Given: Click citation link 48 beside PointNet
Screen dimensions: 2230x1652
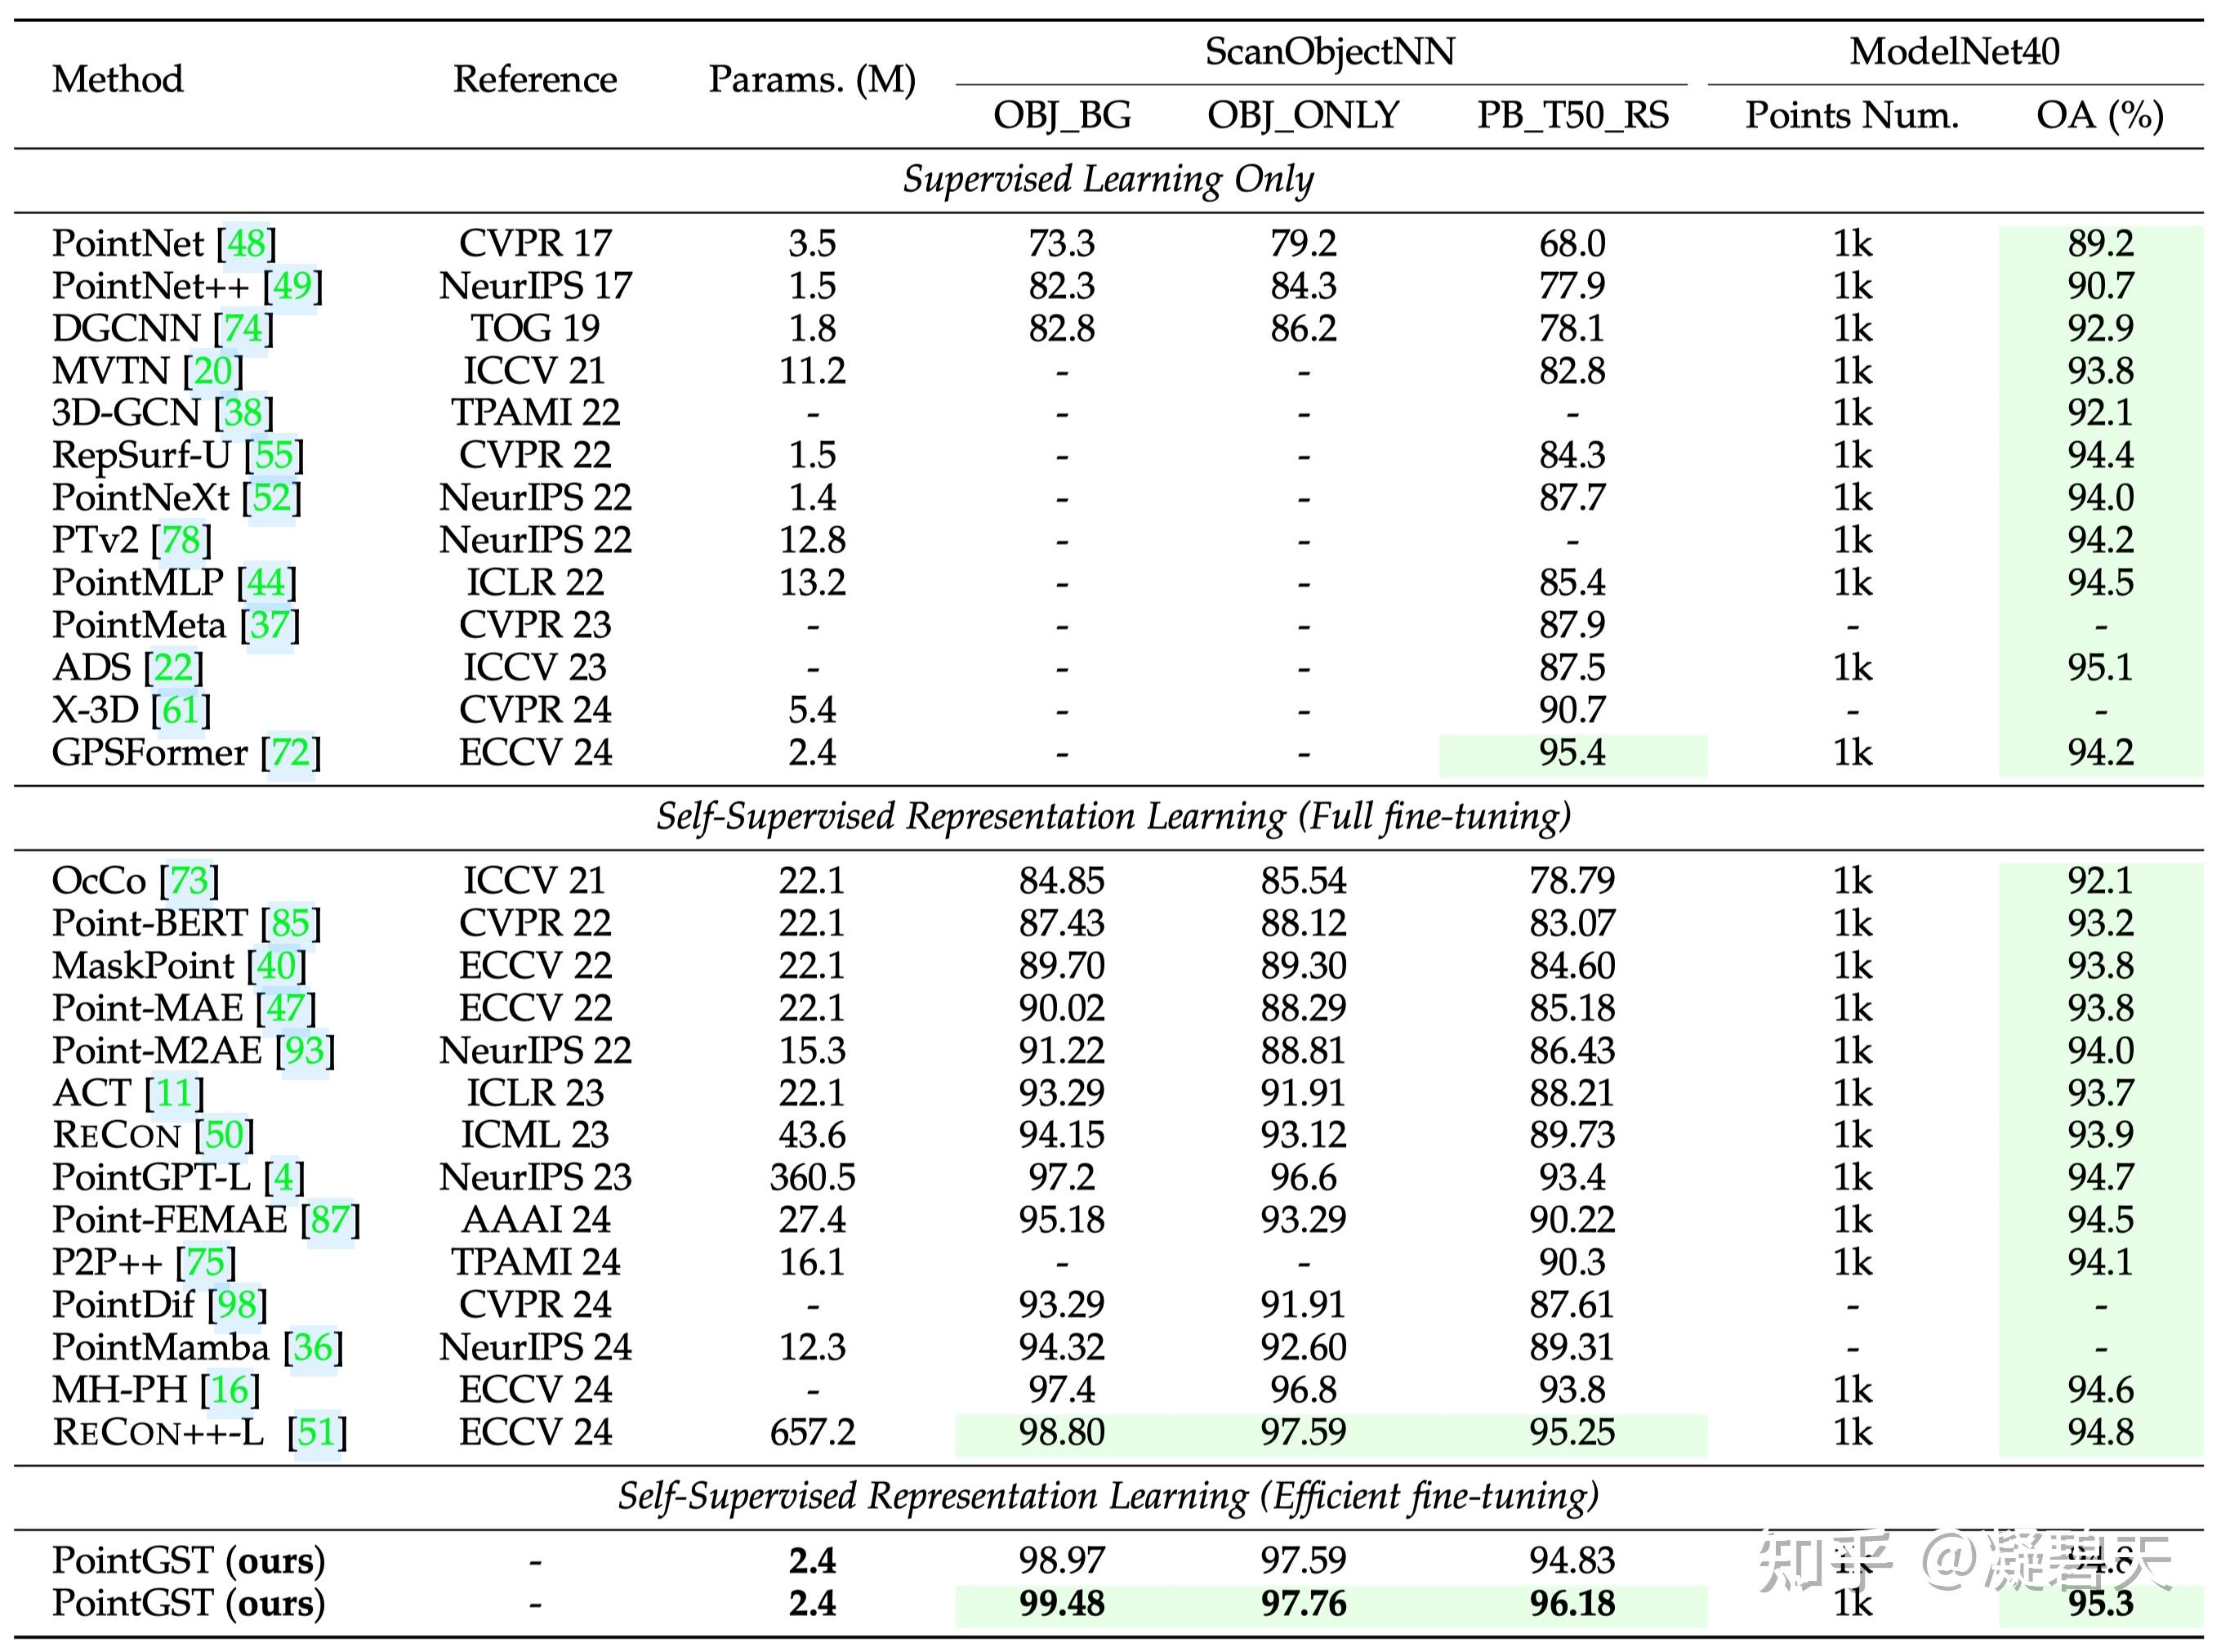Looking at the screenshot, I should point(247,243).
